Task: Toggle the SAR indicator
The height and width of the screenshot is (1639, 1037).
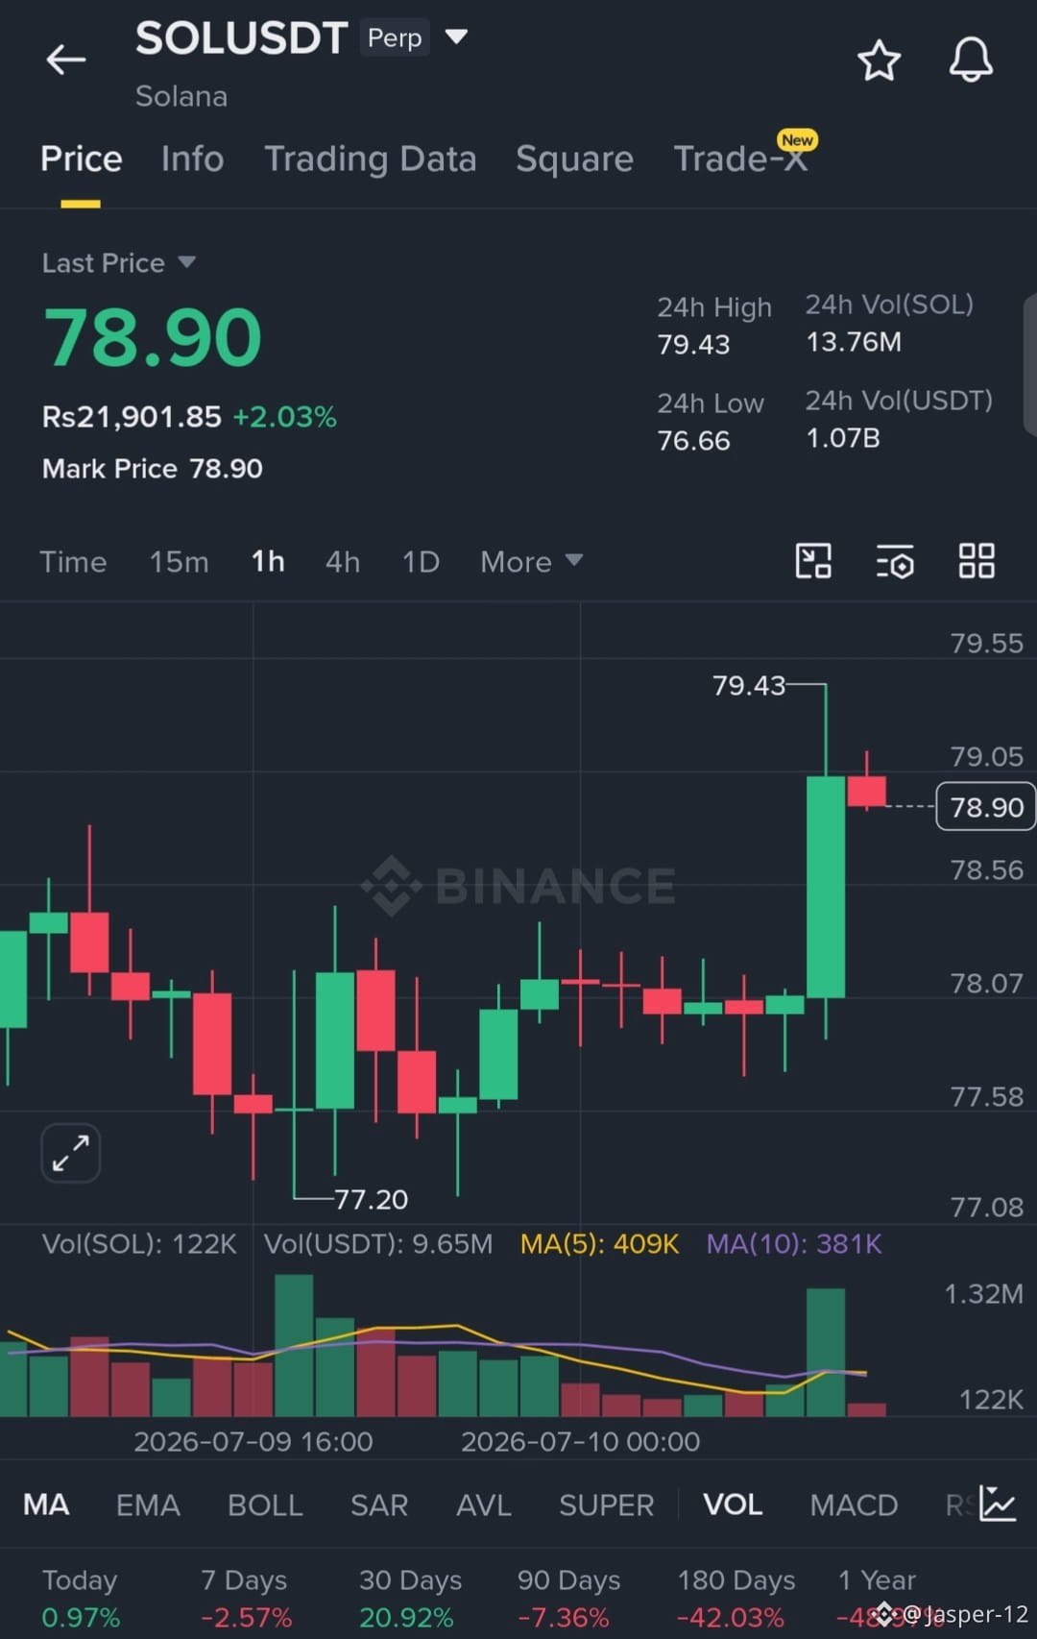Action: (379, 1504)
